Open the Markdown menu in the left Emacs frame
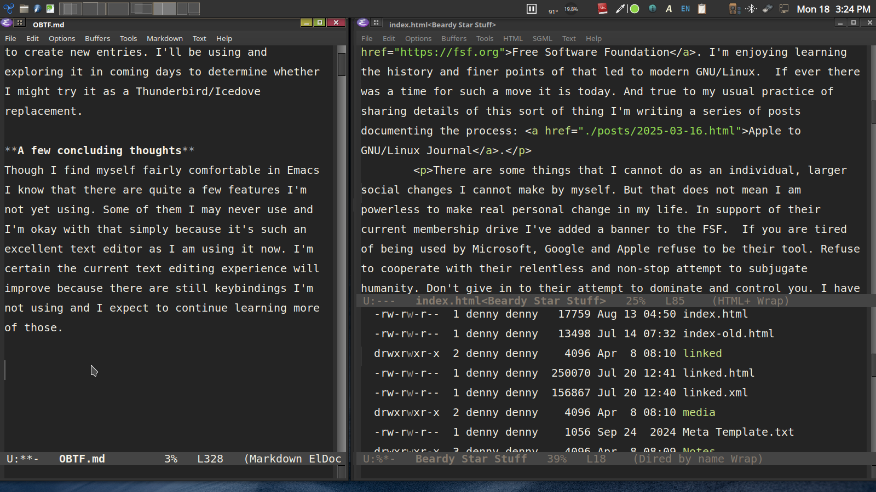This screenshot has width=876, height=492. click(x=164, y=38)
